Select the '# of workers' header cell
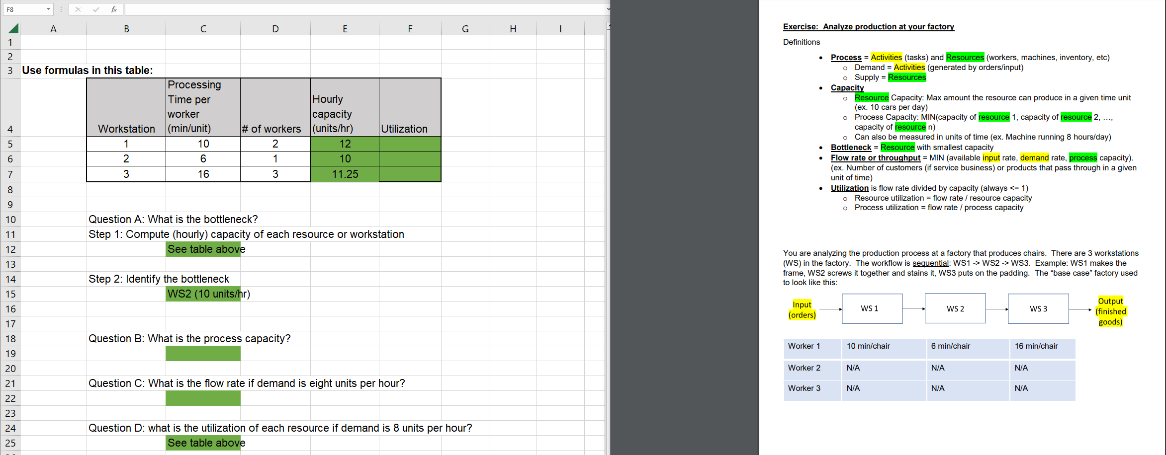The height and width of the screenshot is (455, 1166). click(275, 107)
